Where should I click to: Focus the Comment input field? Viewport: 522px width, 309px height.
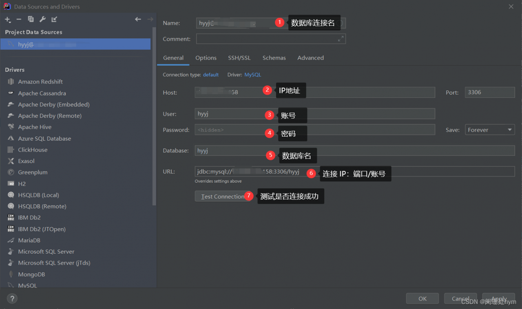coord(271,39)
